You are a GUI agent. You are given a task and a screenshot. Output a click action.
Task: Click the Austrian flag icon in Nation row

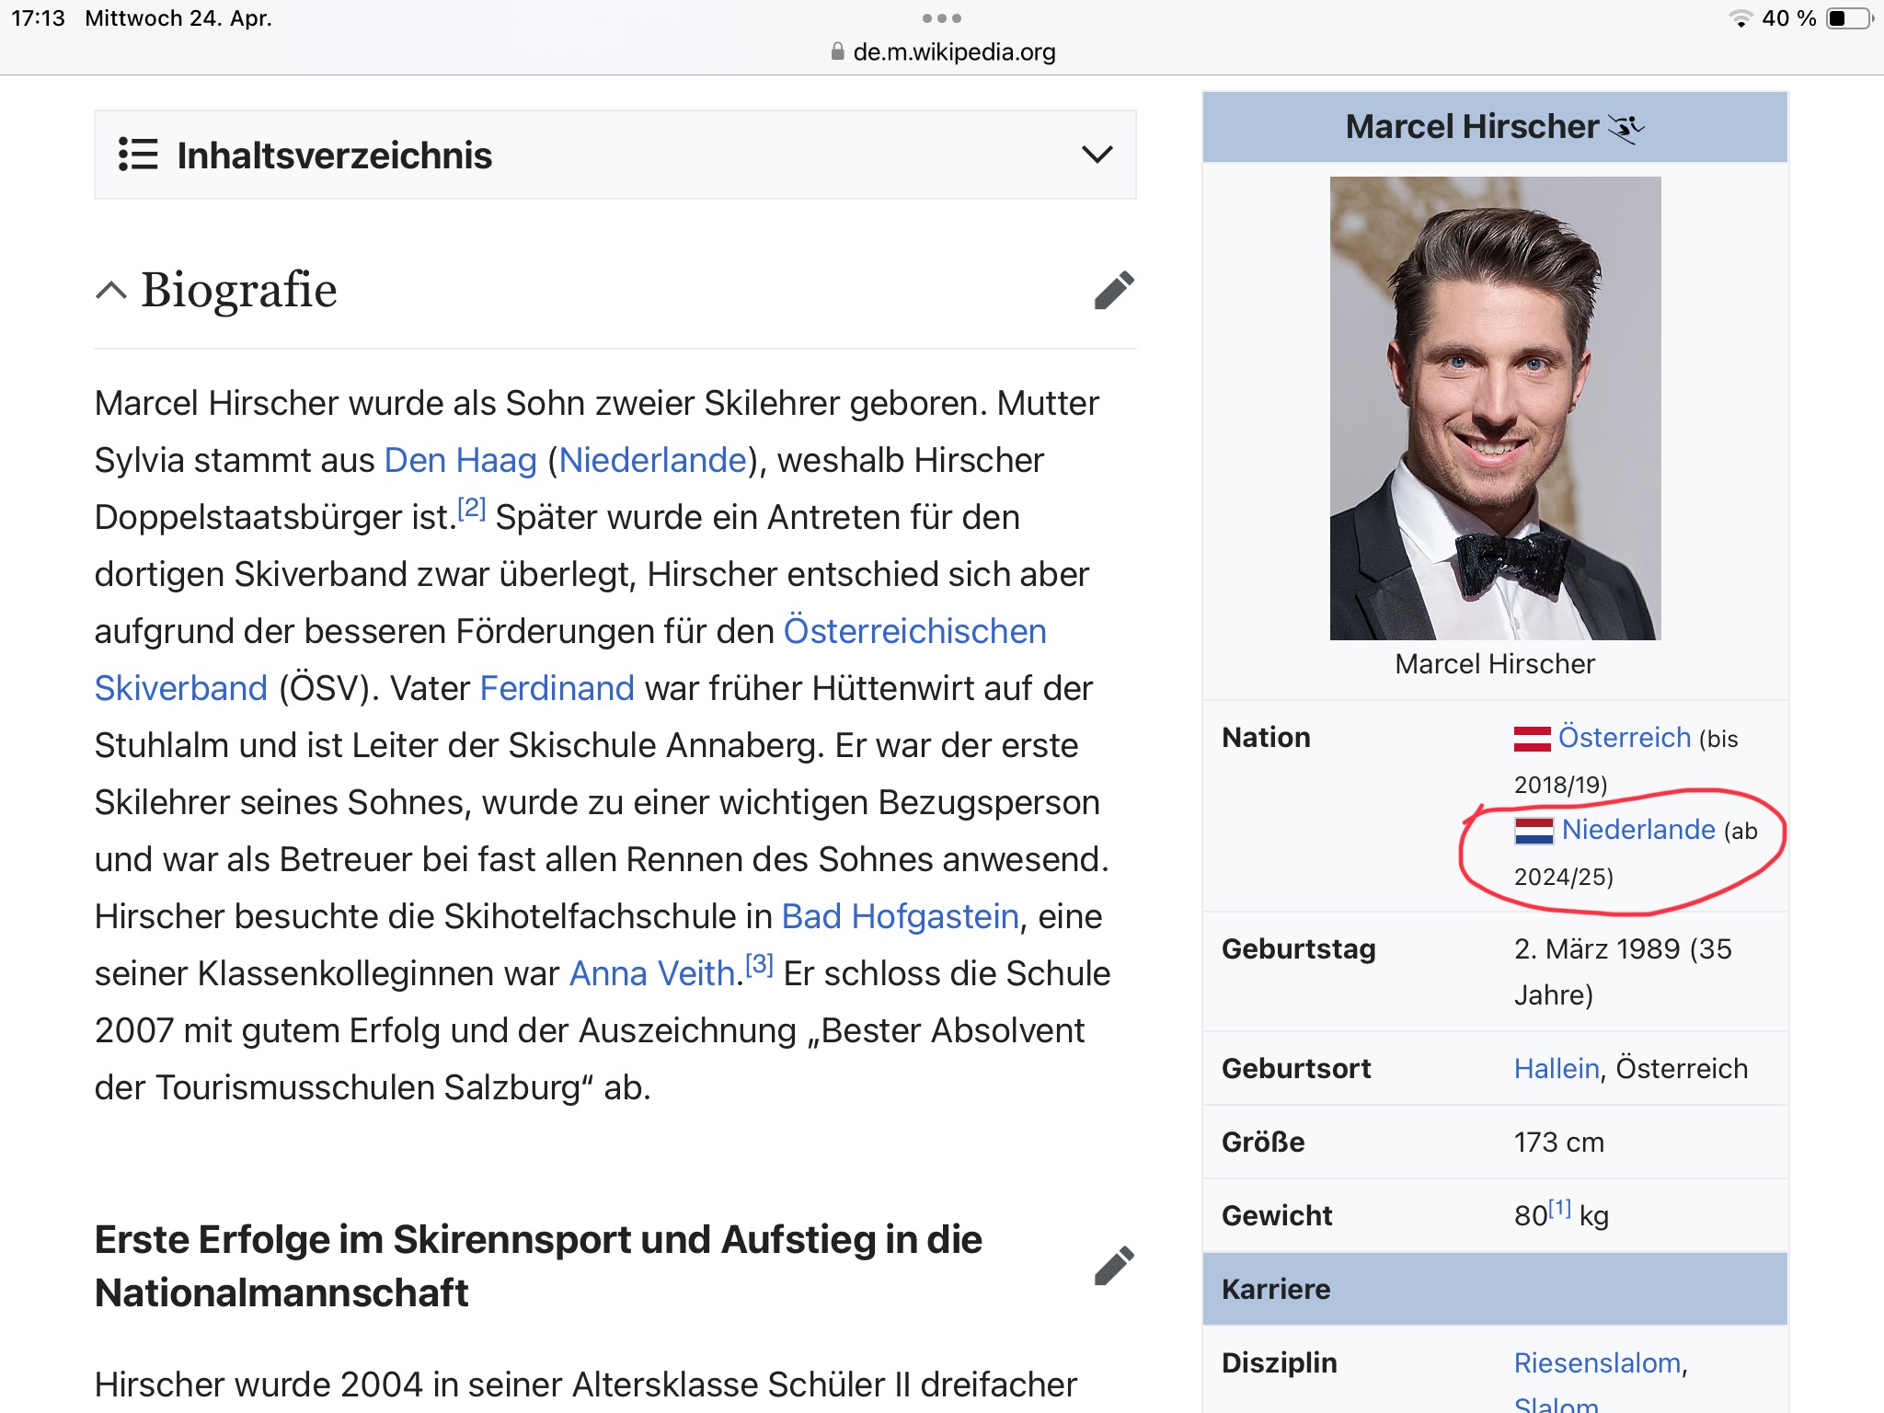(x=1532, y=738)
